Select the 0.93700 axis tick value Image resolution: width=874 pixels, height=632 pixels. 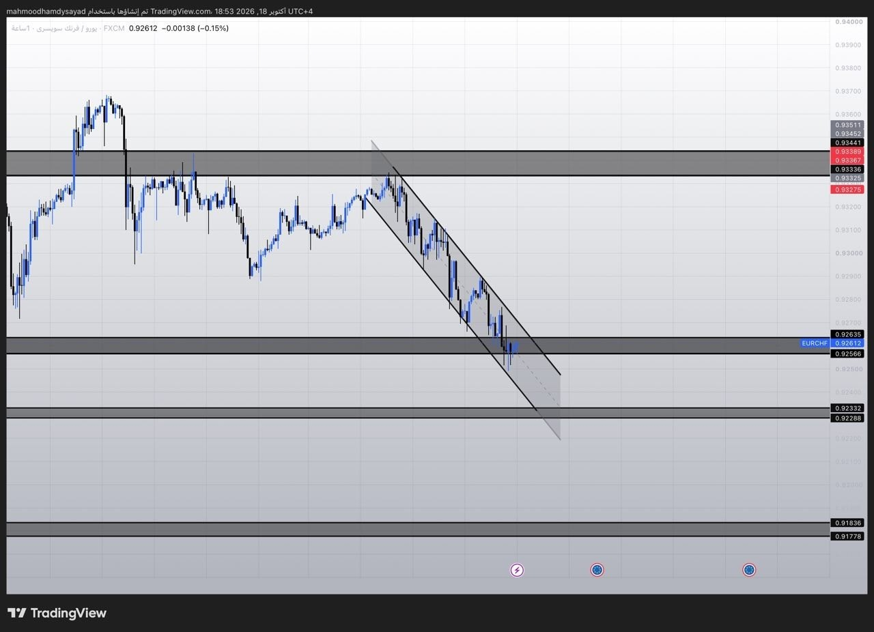(x=847, y=91)
